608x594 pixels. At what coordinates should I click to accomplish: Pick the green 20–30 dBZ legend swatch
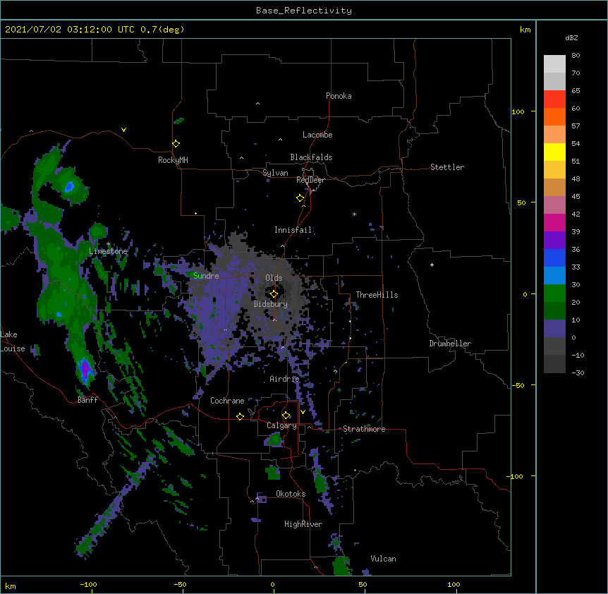[x=554, y=293]
